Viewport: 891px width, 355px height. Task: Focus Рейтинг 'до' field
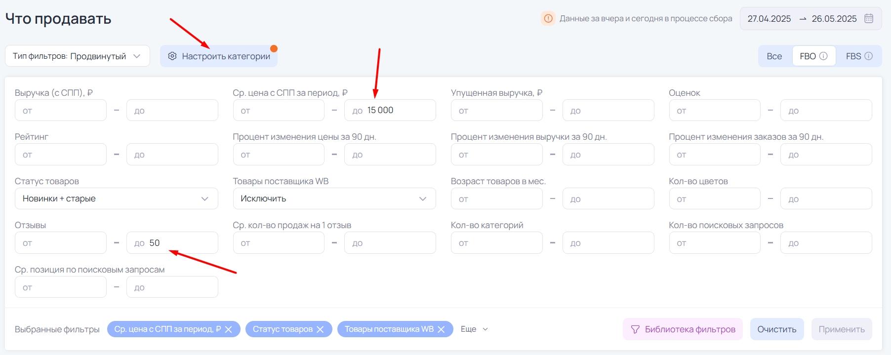point(172,155)
